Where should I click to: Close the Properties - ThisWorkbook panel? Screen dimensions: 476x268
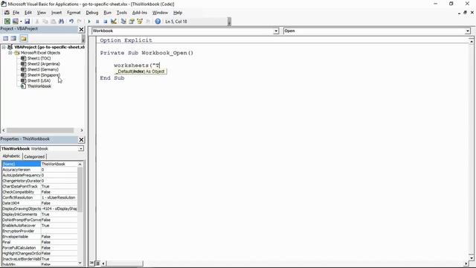[x=81, y=139]
